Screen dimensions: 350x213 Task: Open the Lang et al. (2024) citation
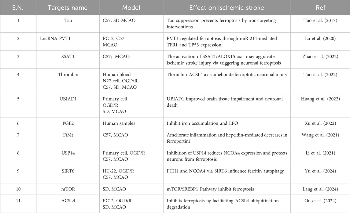(x=320, y=189)
